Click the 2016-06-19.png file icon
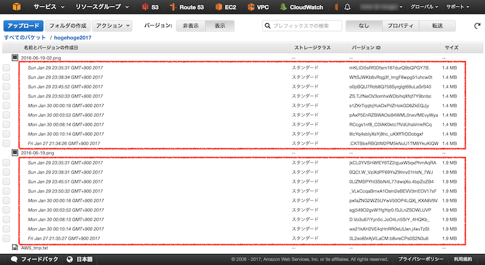485x265 pixels. point(15,152)
